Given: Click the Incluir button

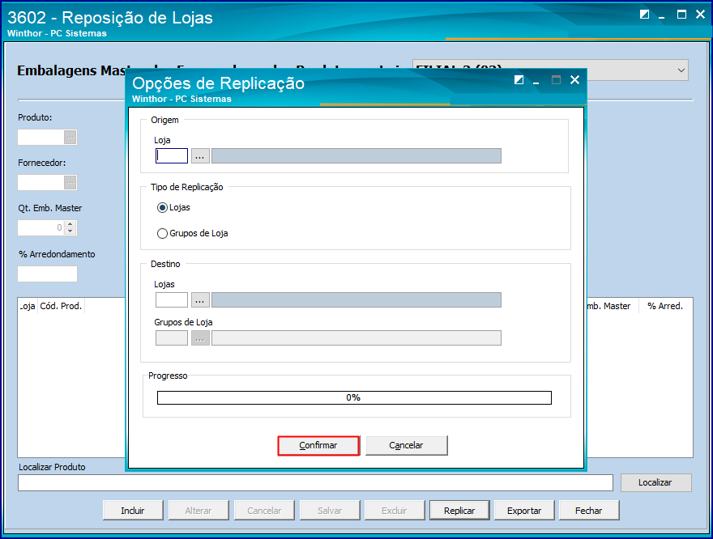Looking at the screenshot, I should (x=133, y=511).
